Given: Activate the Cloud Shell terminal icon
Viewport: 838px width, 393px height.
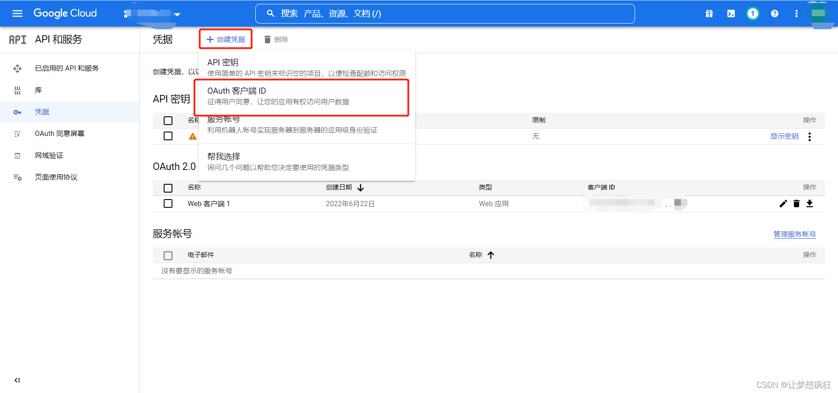Looking at the screenshot, I should [731, 14].
